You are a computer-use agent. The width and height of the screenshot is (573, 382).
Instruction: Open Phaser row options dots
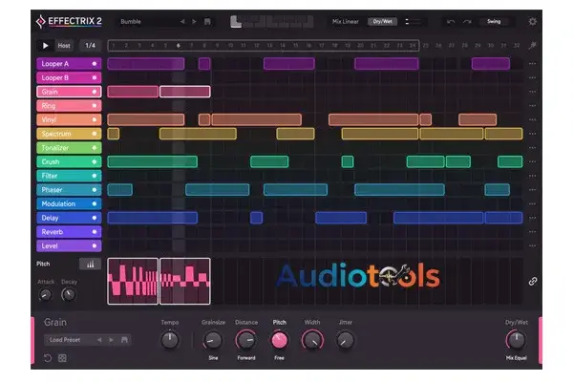click(x=533, y=190)
